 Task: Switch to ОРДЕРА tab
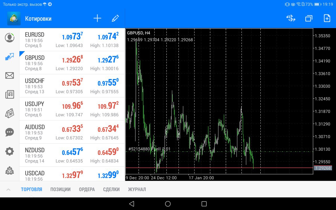87,189
